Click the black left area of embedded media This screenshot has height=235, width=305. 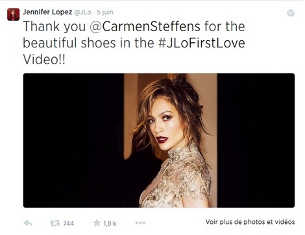coord(73,140)
